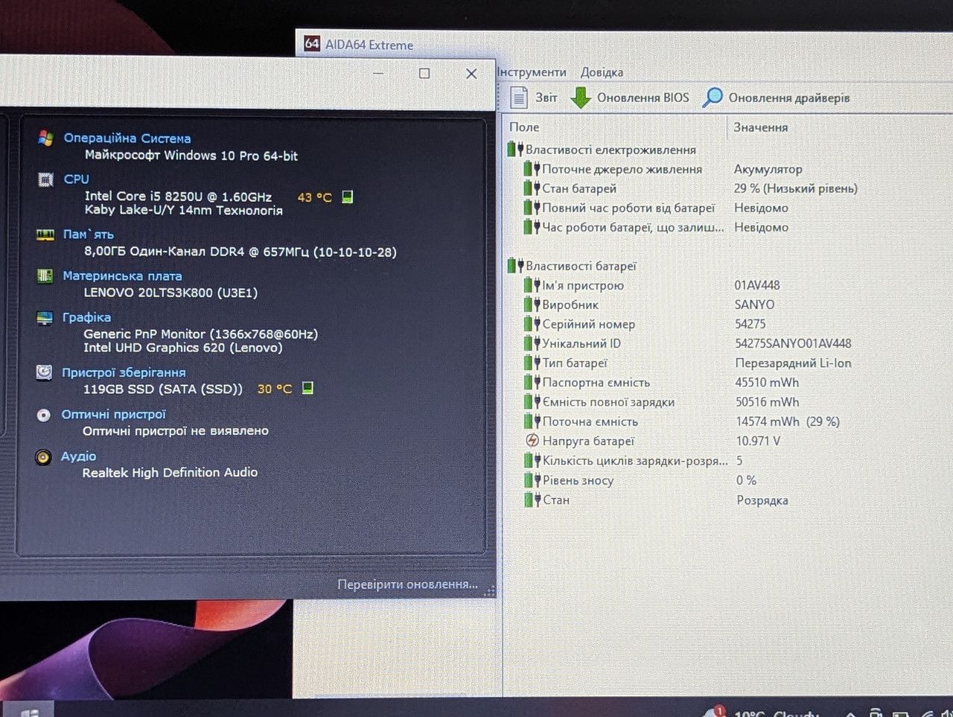Select the Повний час роботи від батареї label
Screen dimensions: 953x717
click(628, 208)
